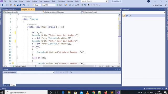Click the Save All toolbar icon

(20, 5)
